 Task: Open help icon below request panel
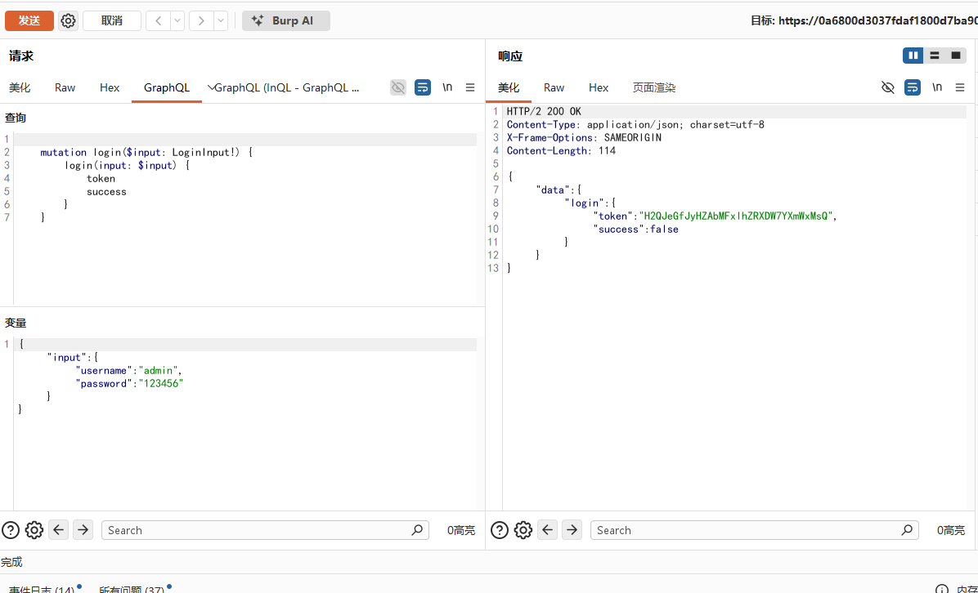(x=11, y=530)
